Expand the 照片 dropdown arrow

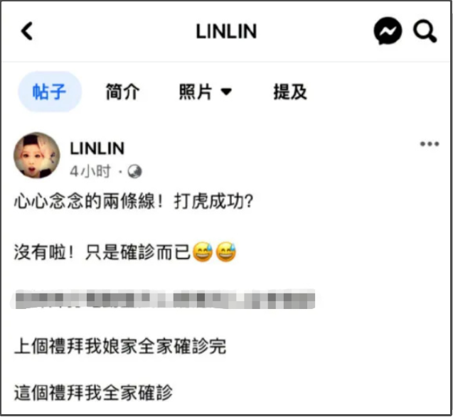click(226, 92)
